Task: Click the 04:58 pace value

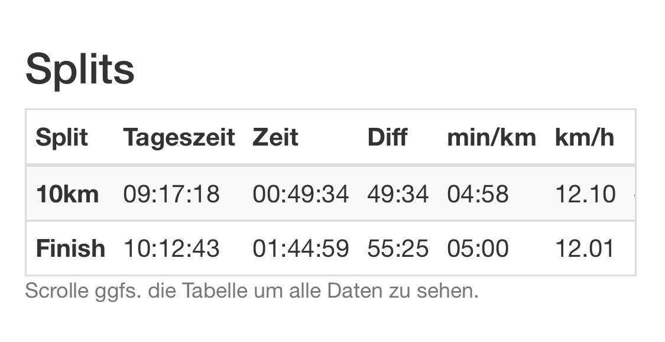Action: 478,194
